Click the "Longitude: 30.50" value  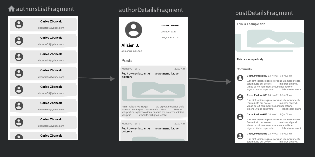(x=170, y=37)
